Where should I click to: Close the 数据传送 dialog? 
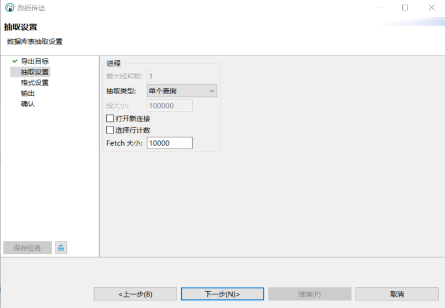432,8
